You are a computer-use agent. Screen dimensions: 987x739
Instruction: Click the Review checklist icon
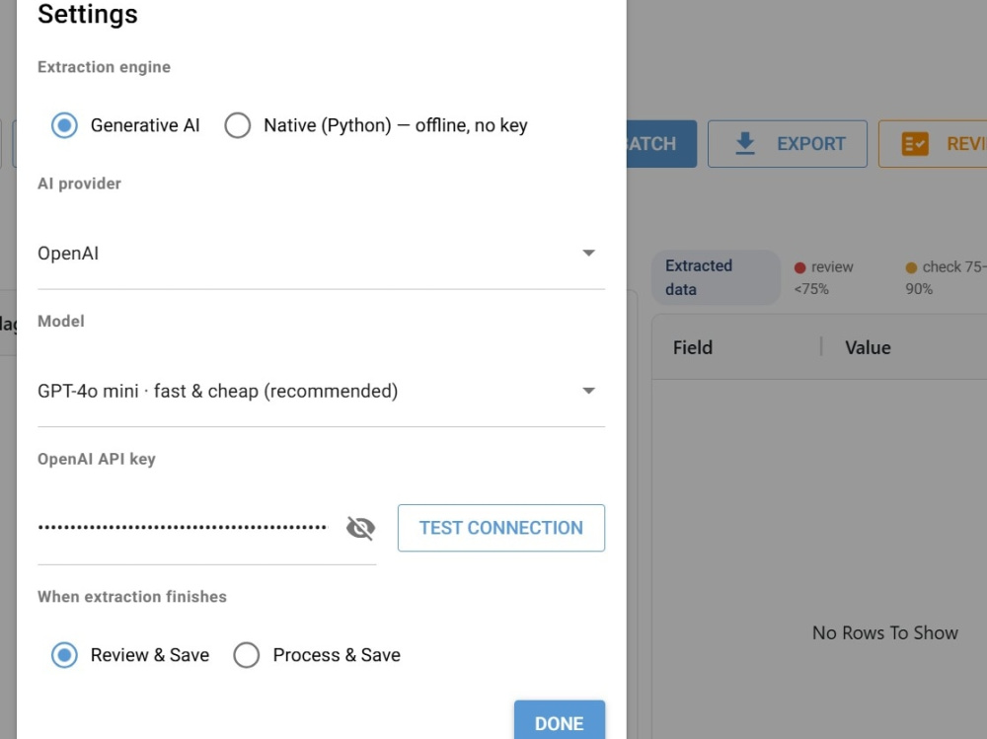pos(915,143)
